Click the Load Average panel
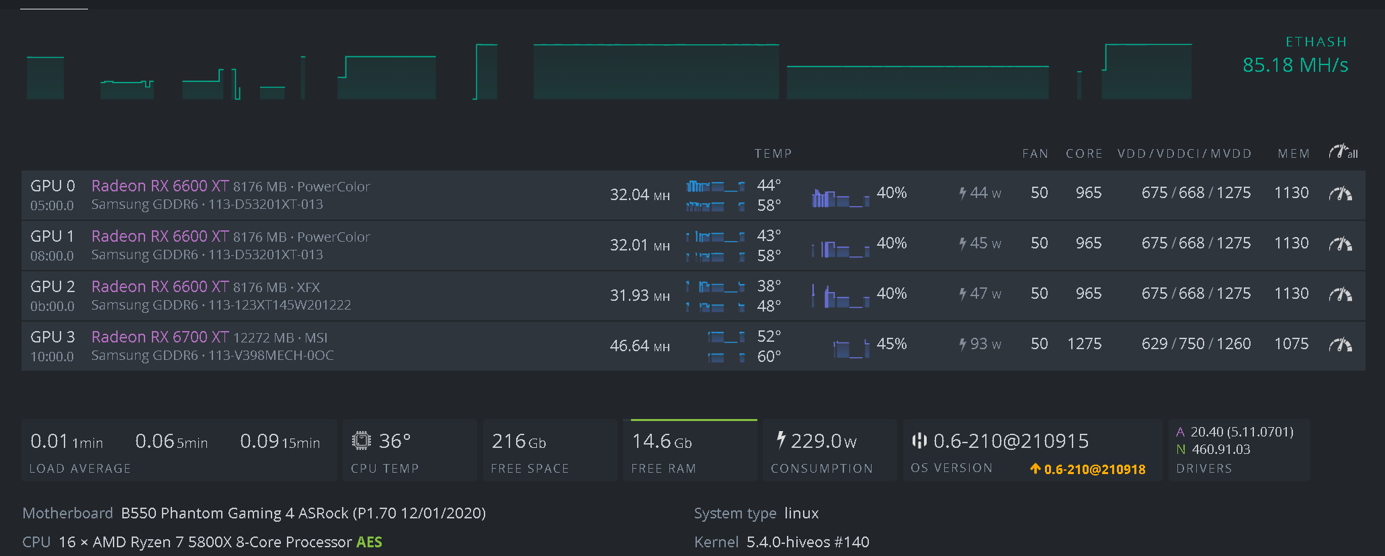 [x=179, y=451]
